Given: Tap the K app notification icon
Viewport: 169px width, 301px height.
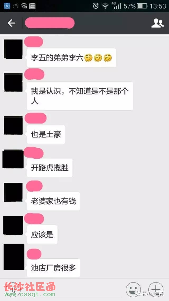Looking at the screenshot, I should pos(7,6).
